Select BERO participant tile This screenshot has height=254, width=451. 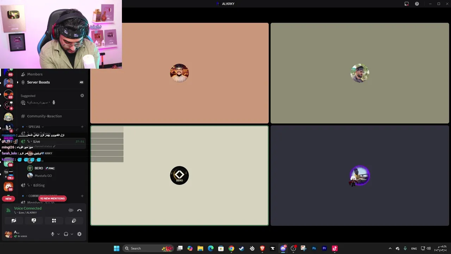pyautogui.click(x=179, y=175)
